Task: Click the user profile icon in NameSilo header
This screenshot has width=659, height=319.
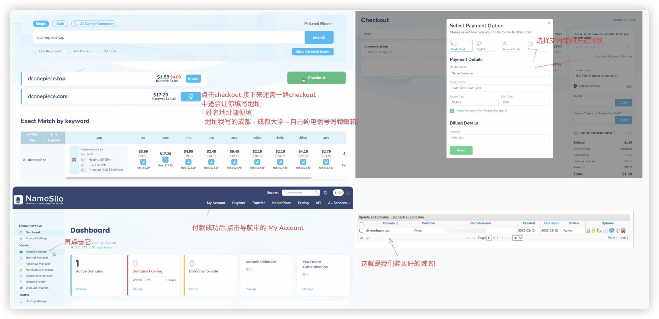Action: (348, 193)
